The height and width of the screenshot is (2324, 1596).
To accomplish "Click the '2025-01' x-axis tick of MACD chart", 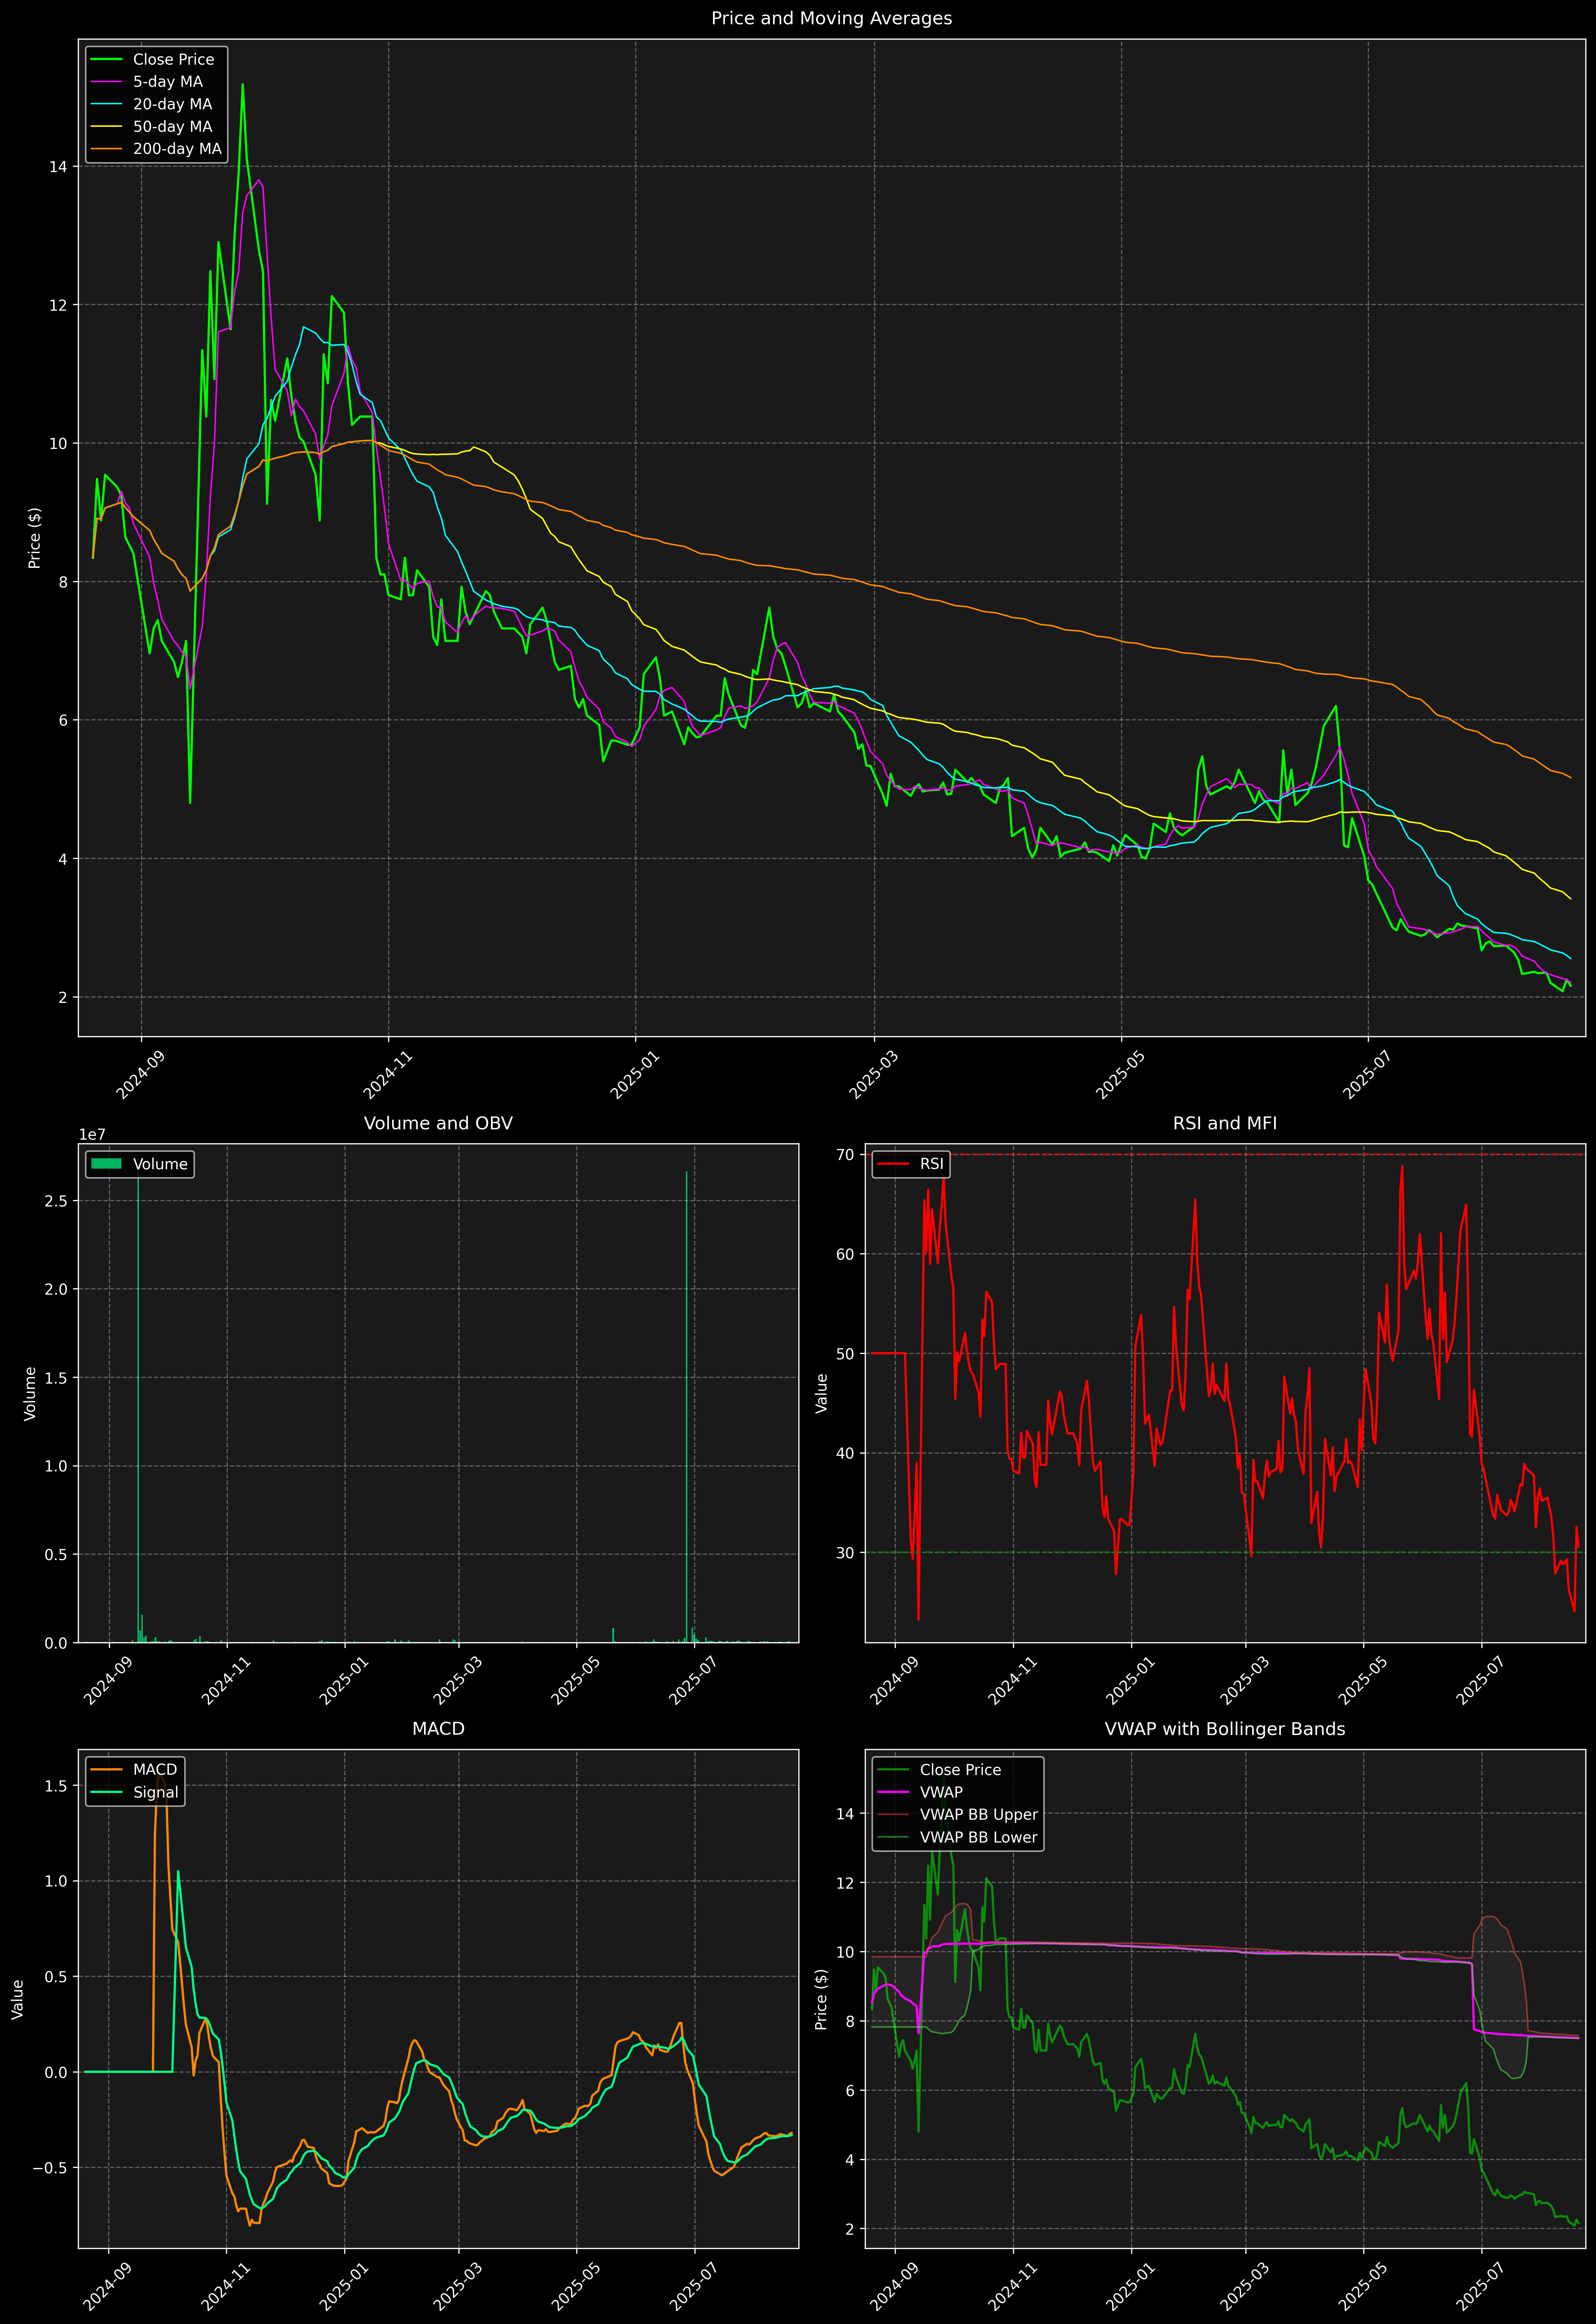I will point(344,2287).
